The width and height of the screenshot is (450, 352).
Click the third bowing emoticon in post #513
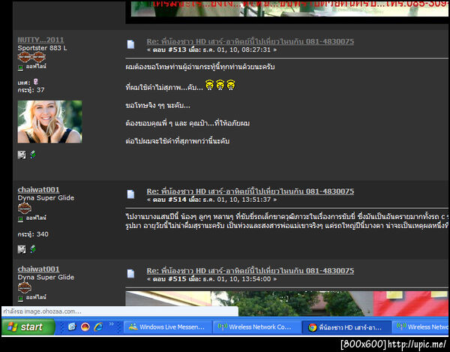[231, 86]
